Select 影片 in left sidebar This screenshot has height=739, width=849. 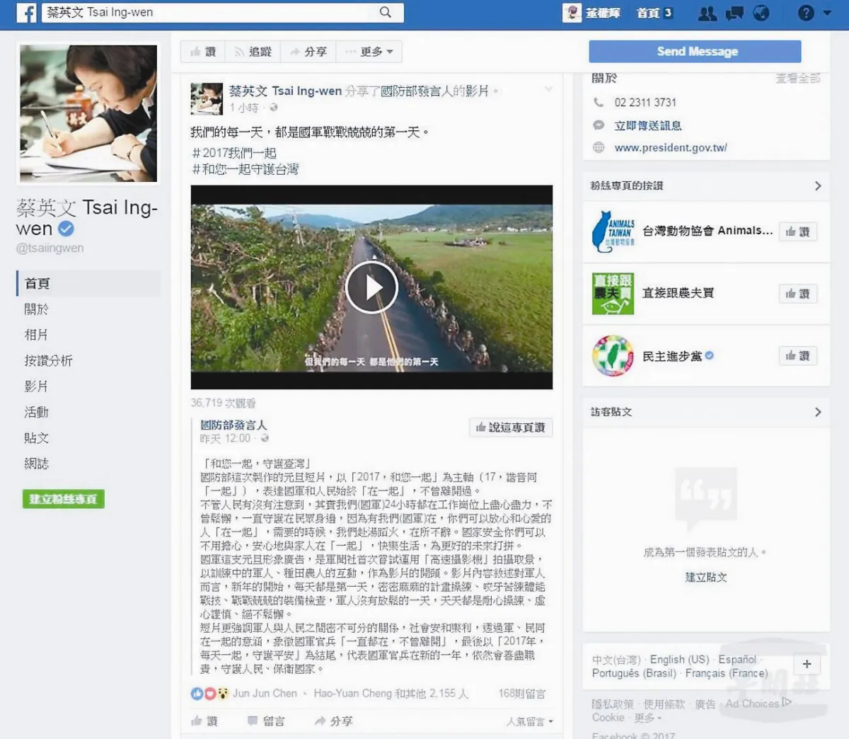coord(37,386)
